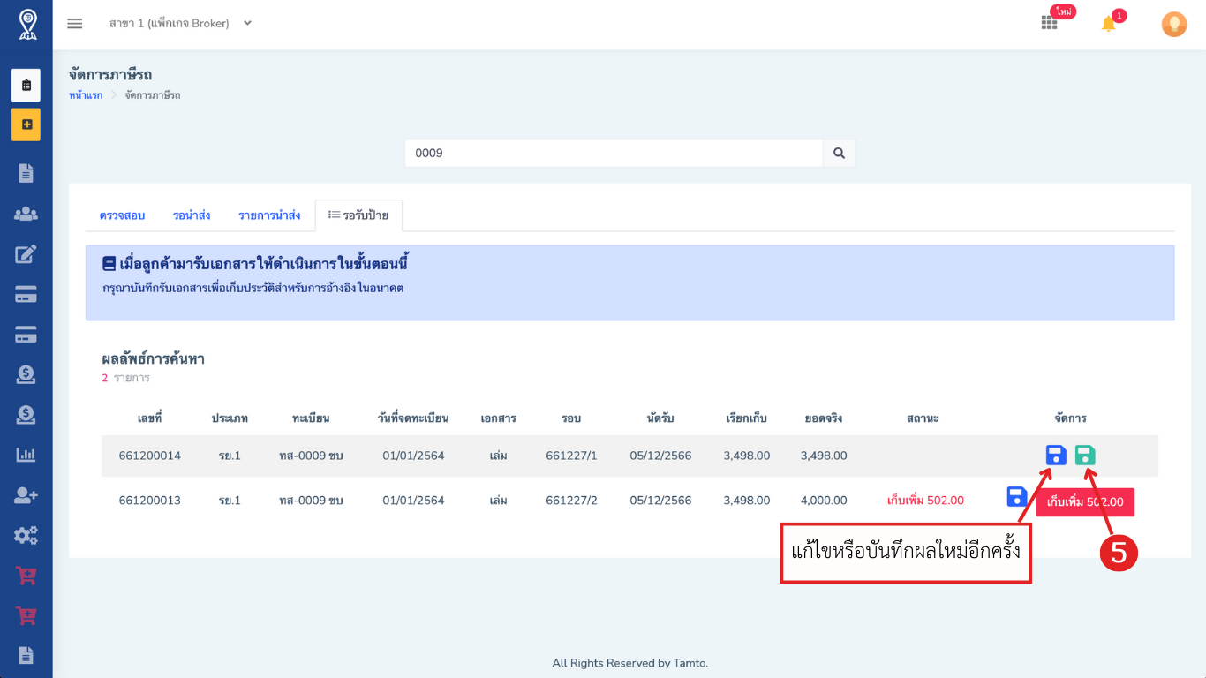The width and height of the screenshot is (1206, 678).
Task: Open the user avatar menu
Action: click(x=1173, y=24)
